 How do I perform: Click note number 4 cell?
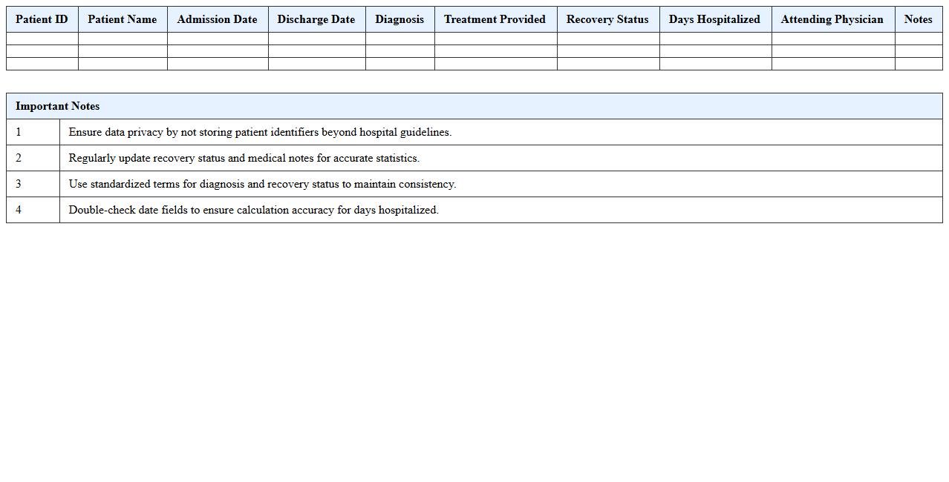[33, 210]
